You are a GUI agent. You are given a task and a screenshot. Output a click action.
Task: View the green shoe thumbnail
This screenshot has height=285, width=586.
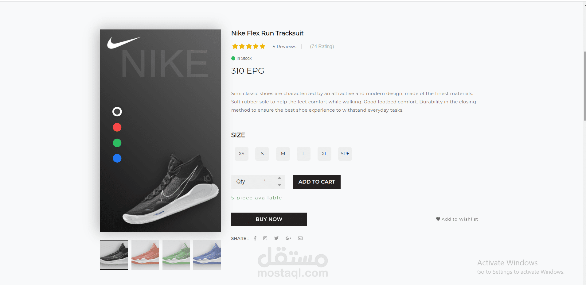click(x=176, y=255)
